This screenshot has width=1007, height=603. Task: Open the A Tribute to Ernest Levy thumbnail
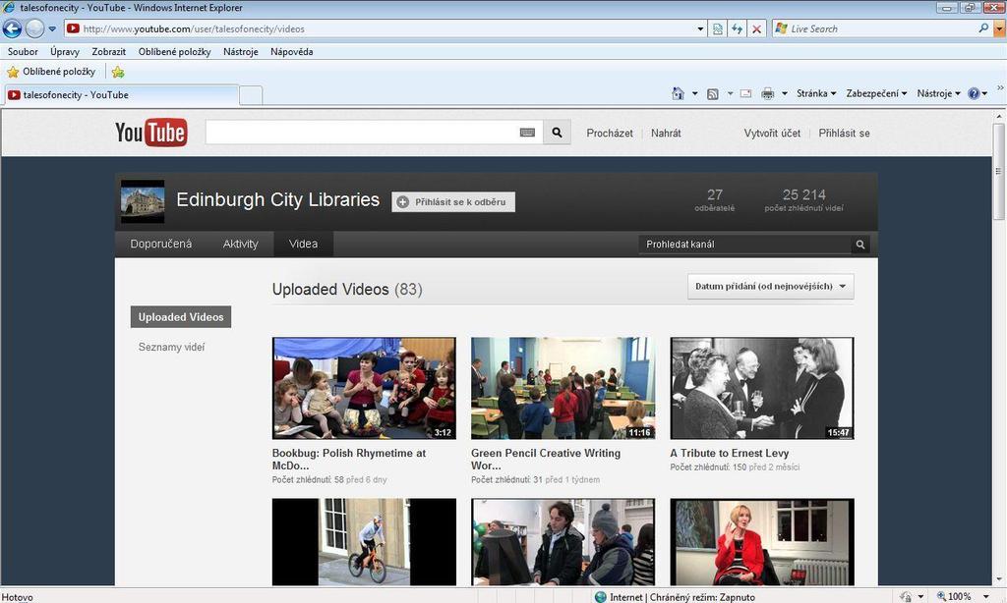point(762,388)
